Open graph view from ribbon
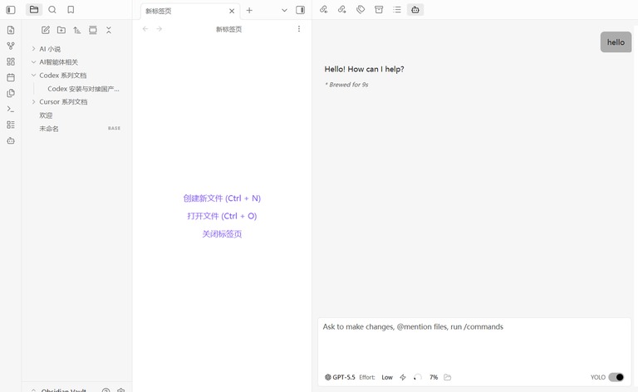This screenshot has width=638, height=392. (x=11, y=46)
